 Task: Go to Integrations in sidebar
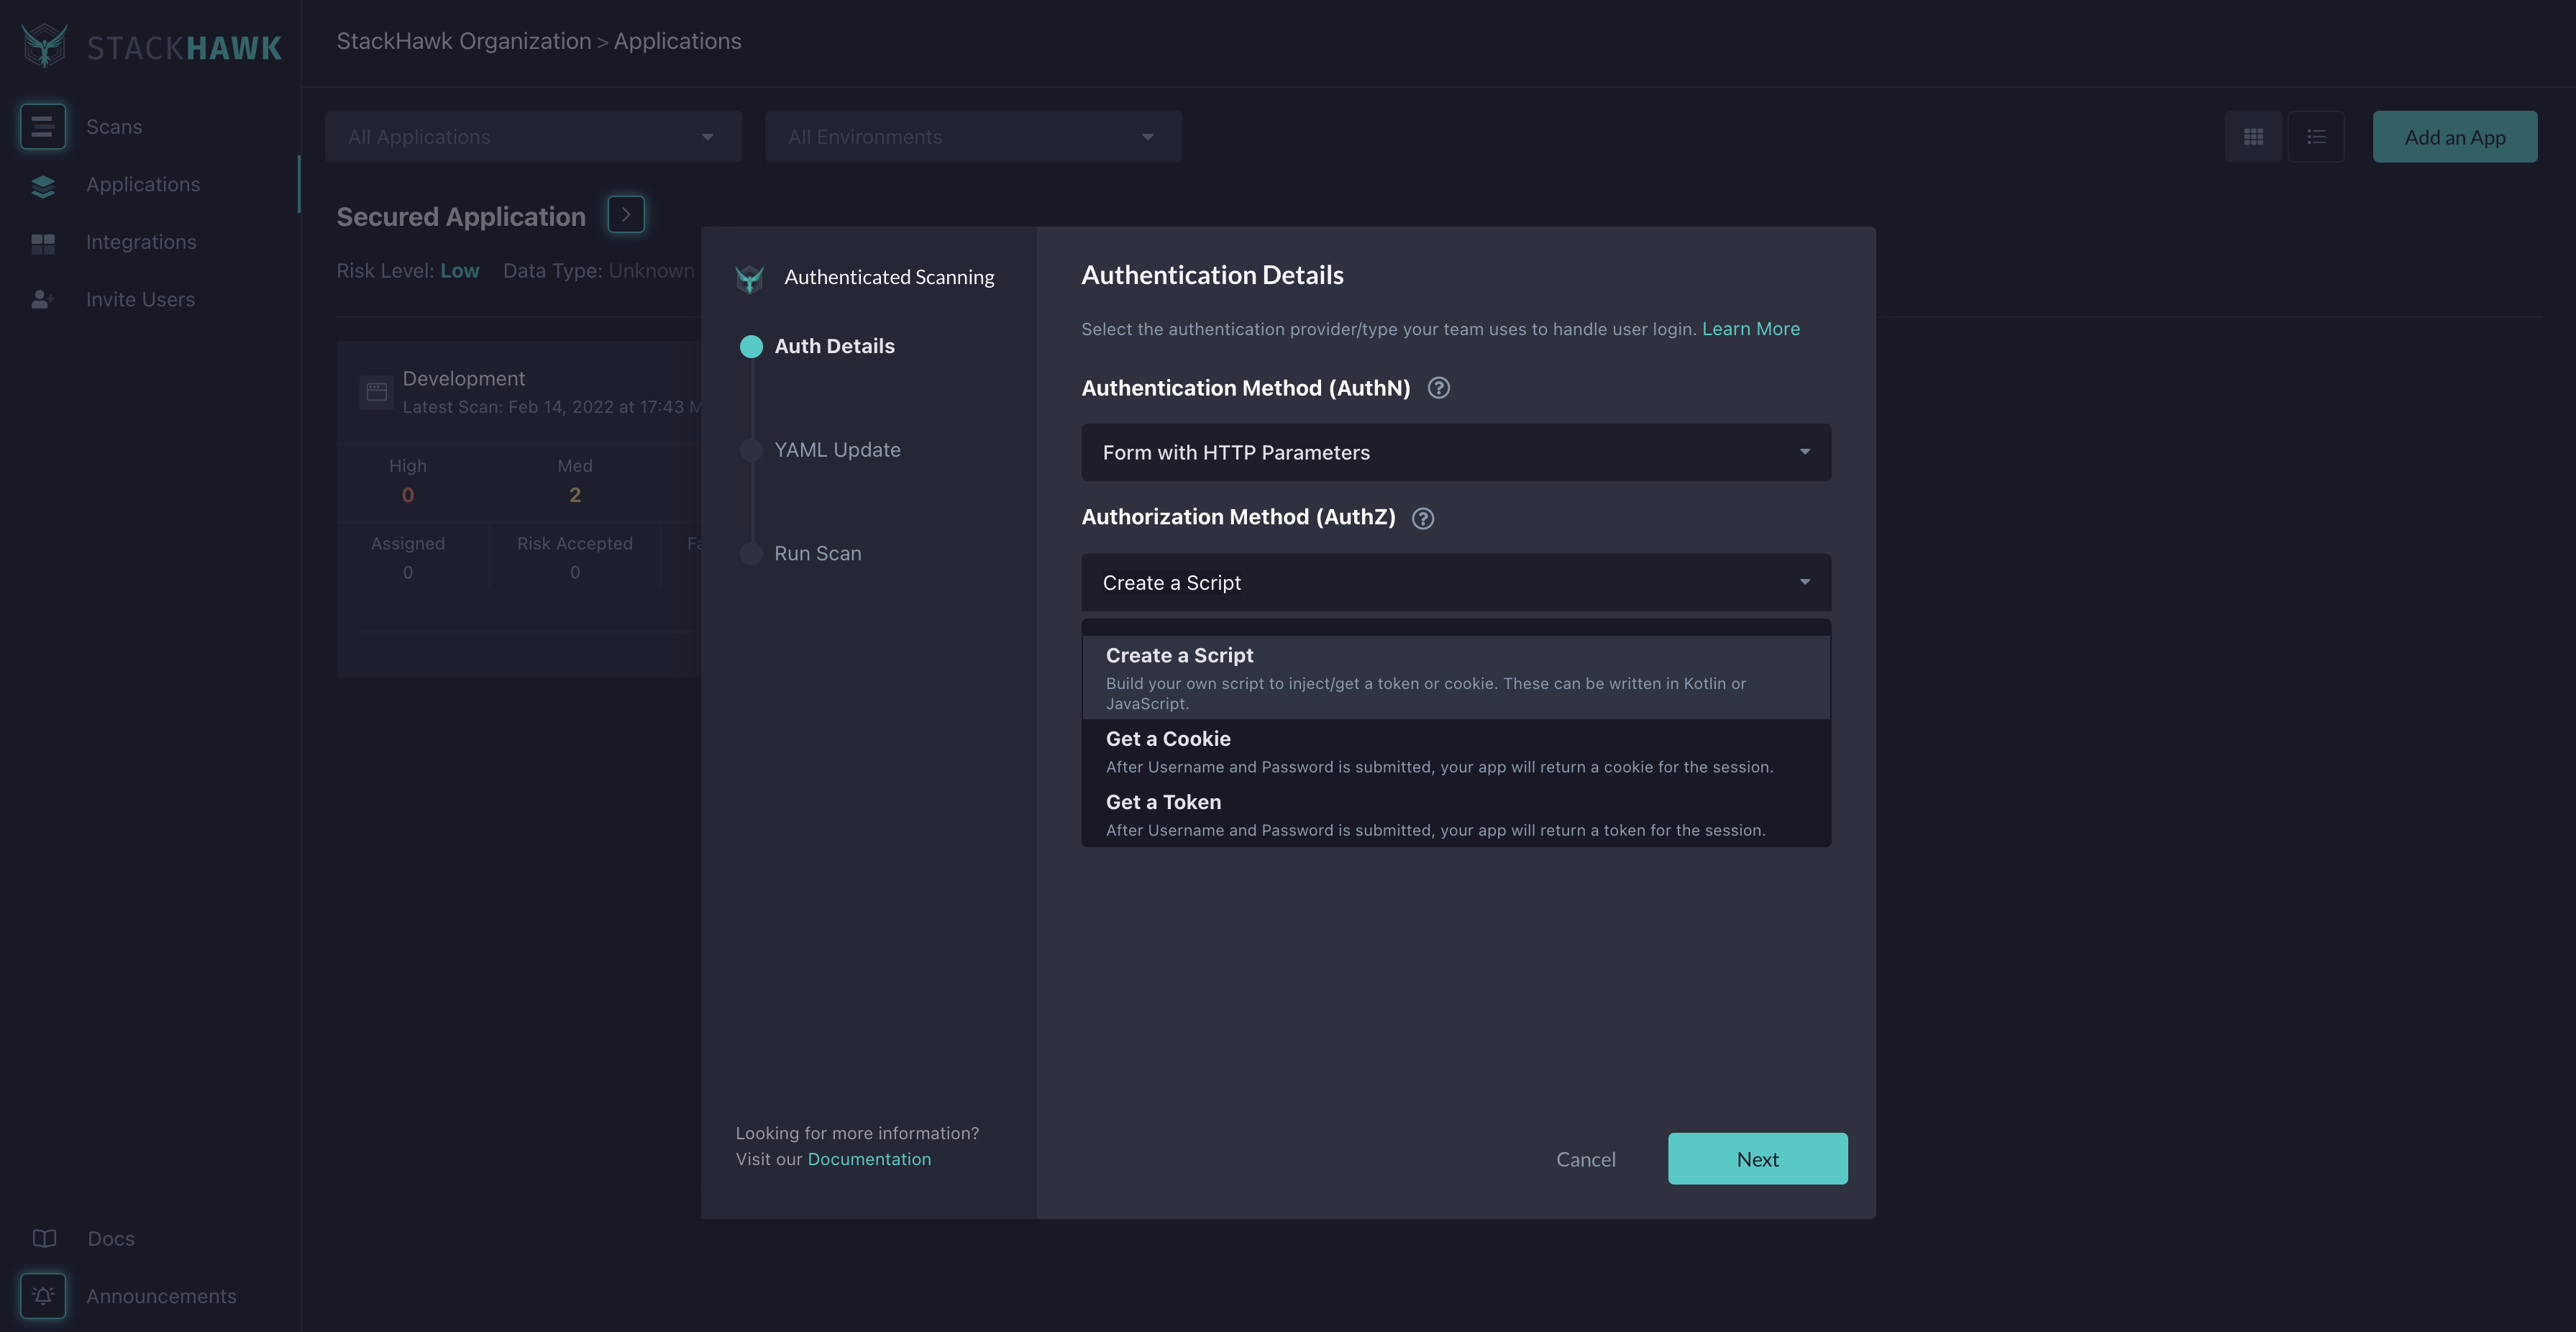(141, 242)
